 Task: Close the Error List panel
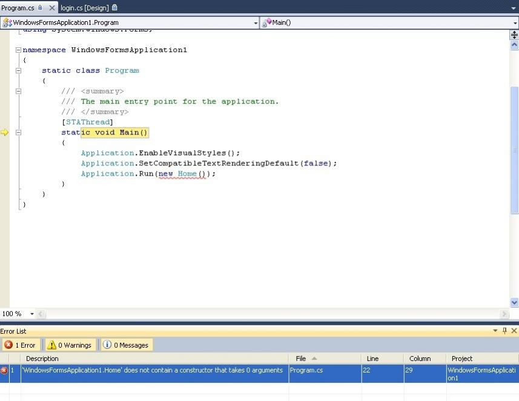pyautogui.click(x=514, y=331)
